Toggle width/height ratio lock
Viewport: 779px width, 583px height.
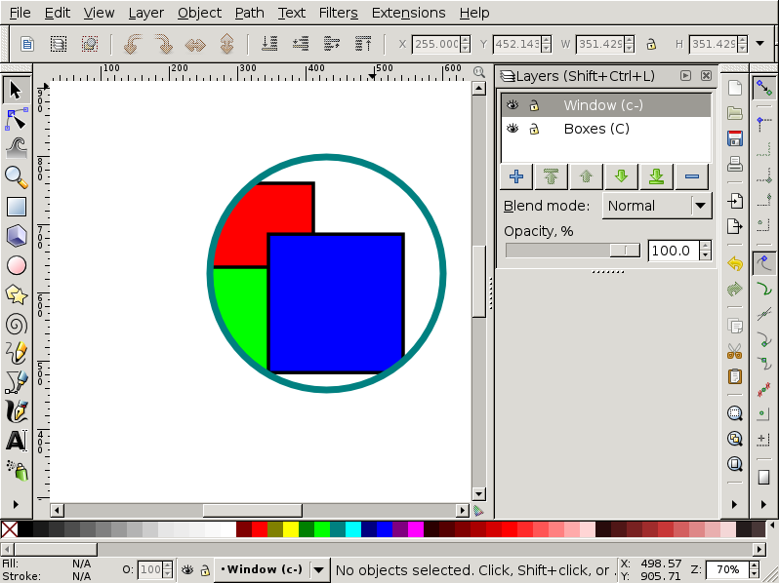tap(651, 45)
